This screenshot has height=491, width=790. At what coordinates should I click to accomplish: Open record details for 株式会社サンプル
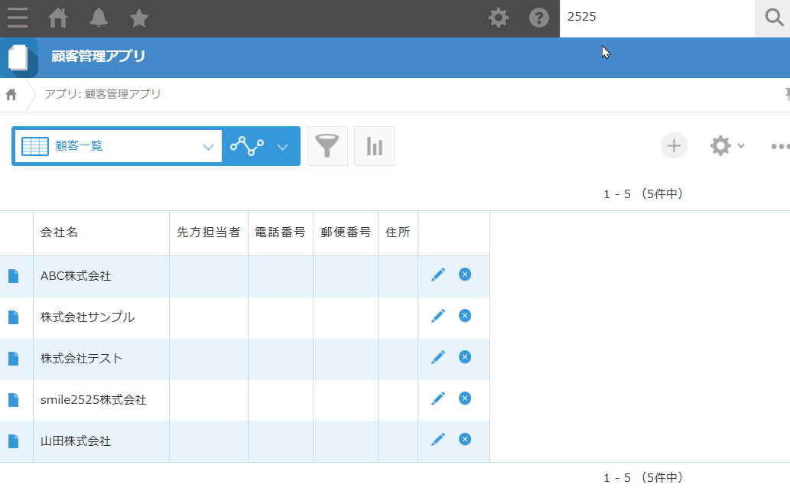tap(14, 317)
